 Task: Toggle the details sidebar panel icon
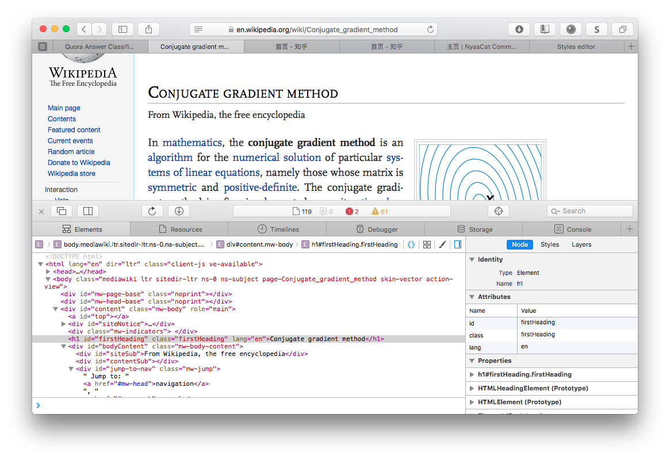(458, 244)
